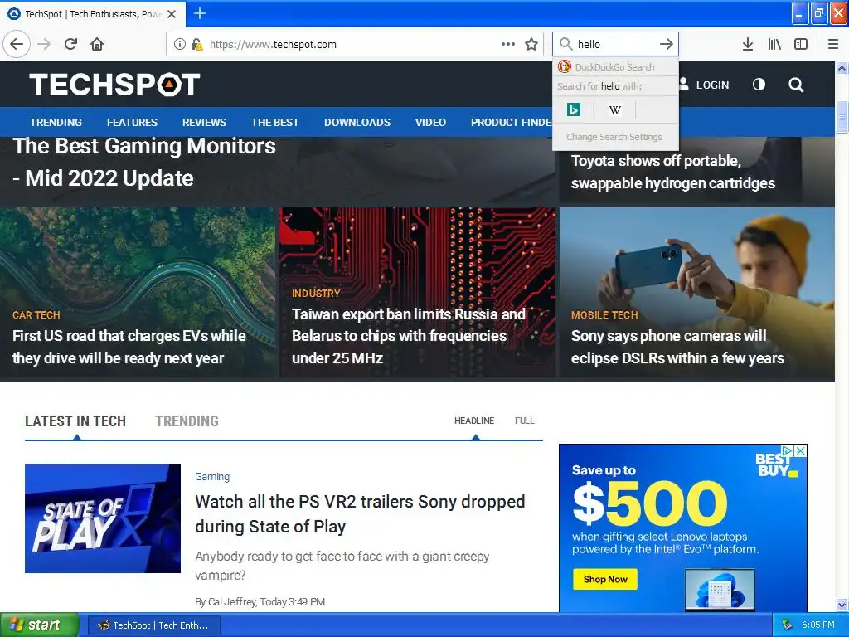Screen dimensions: 849x637
Task: Click the Gaming category link
Action: [212, 477]
